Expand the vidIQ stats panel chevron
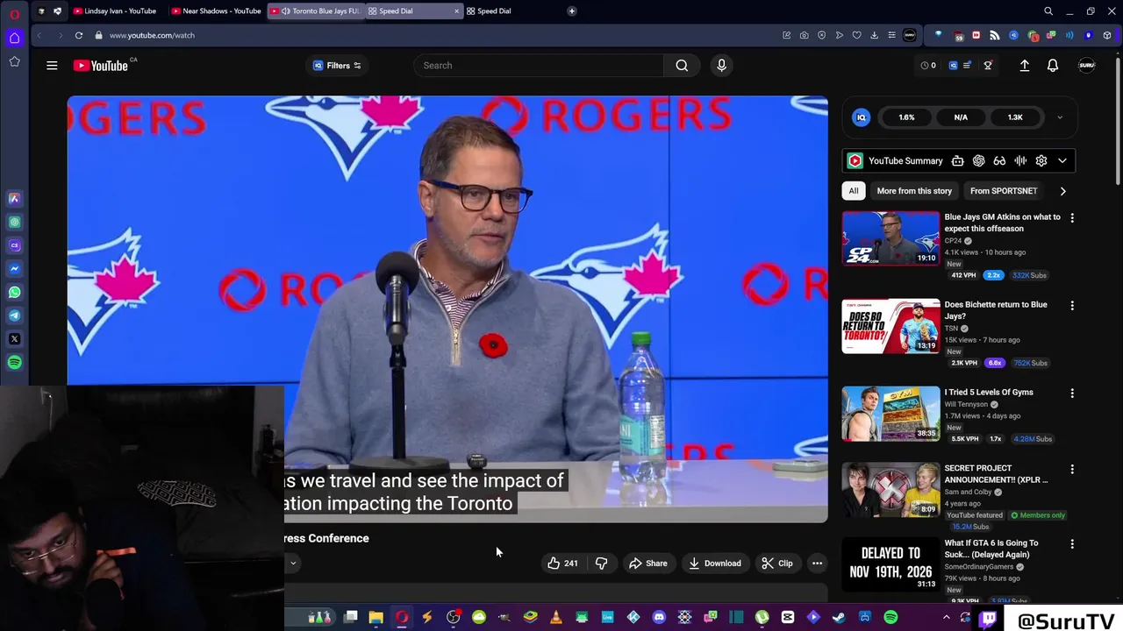This screenshot has height=631, width=1123. click(1059, 117)
